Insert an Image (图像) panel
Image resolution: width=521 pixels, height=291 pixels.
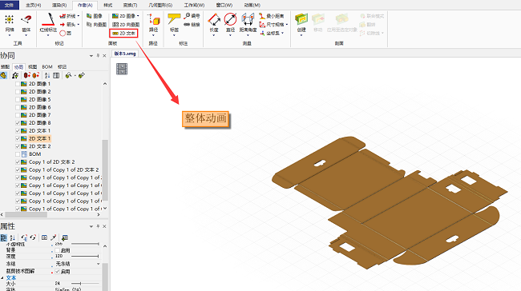point(95,16)
